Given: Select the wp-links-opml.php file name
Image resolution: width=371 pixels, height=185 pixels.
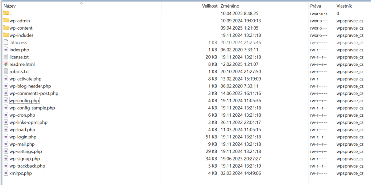Looking at the screenshot, I should (29, 123).
